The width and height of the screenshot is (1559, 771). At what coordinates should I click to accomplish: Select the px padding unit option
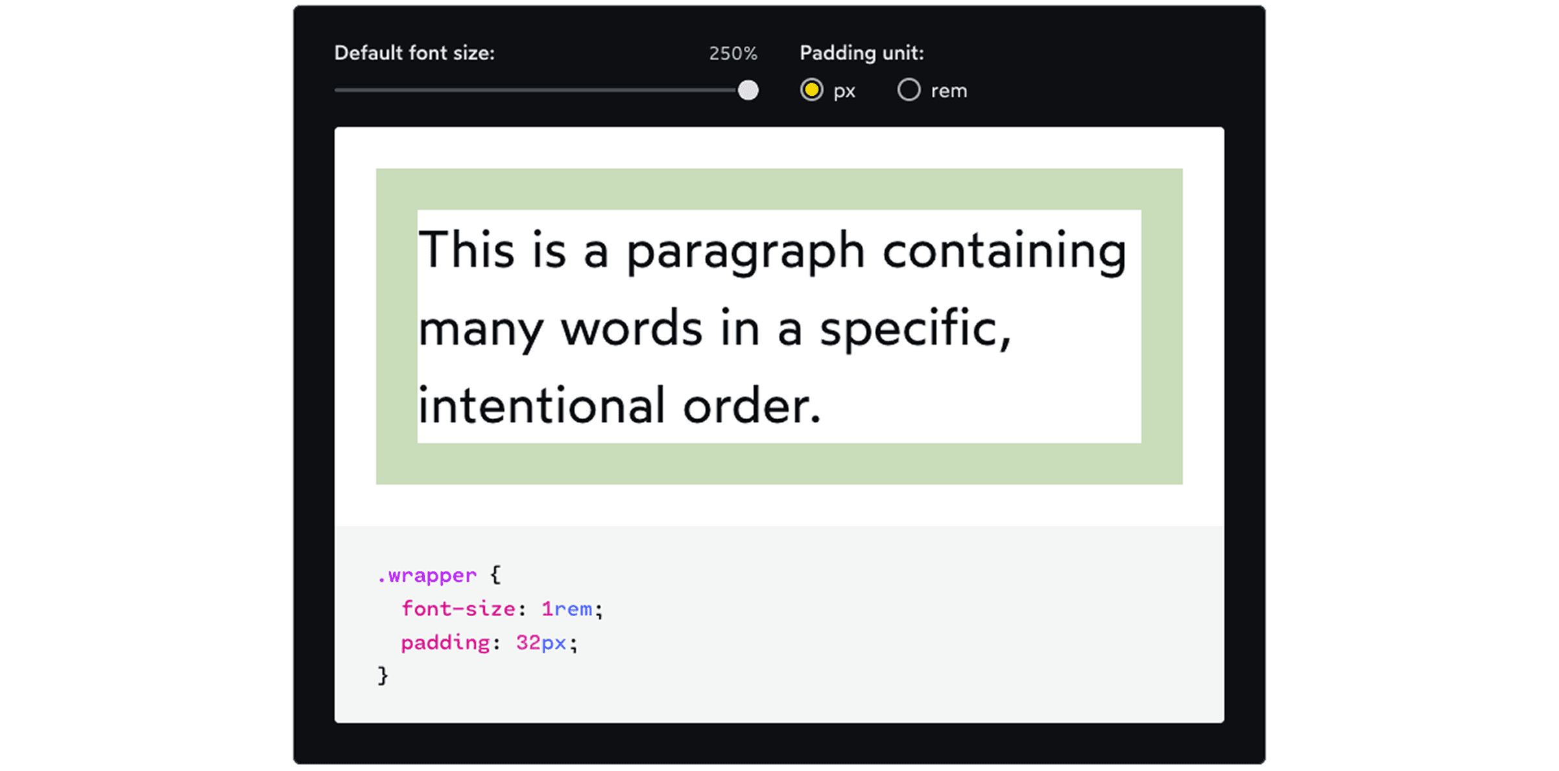point(813,90)
